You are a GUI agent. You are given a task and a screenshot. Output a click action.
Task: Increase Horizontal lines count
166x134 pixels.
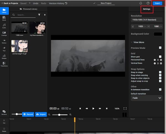coord(161,60)
